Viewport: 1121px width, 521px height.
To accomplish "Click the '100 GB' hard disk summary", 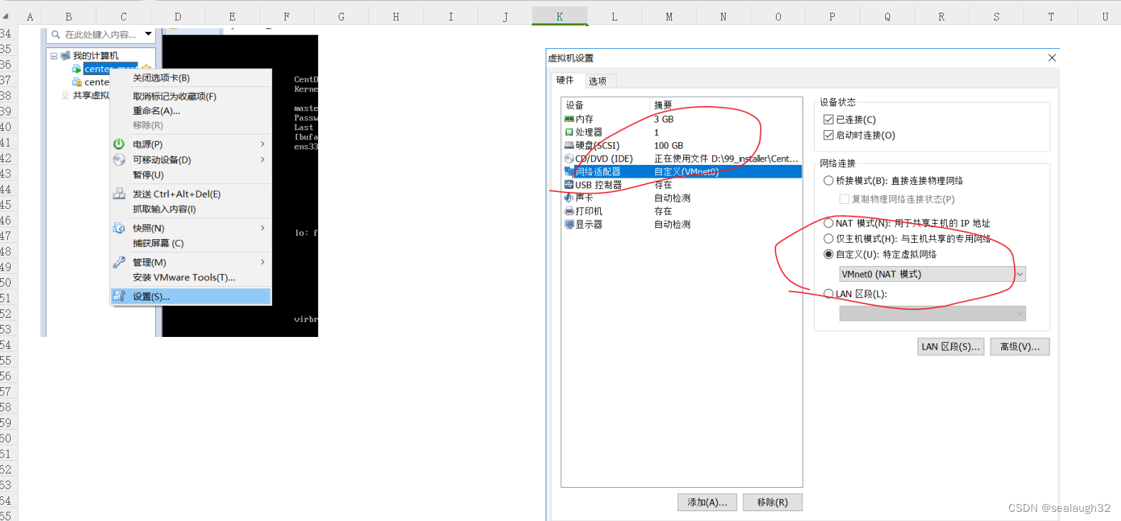I will click(668, 145).
